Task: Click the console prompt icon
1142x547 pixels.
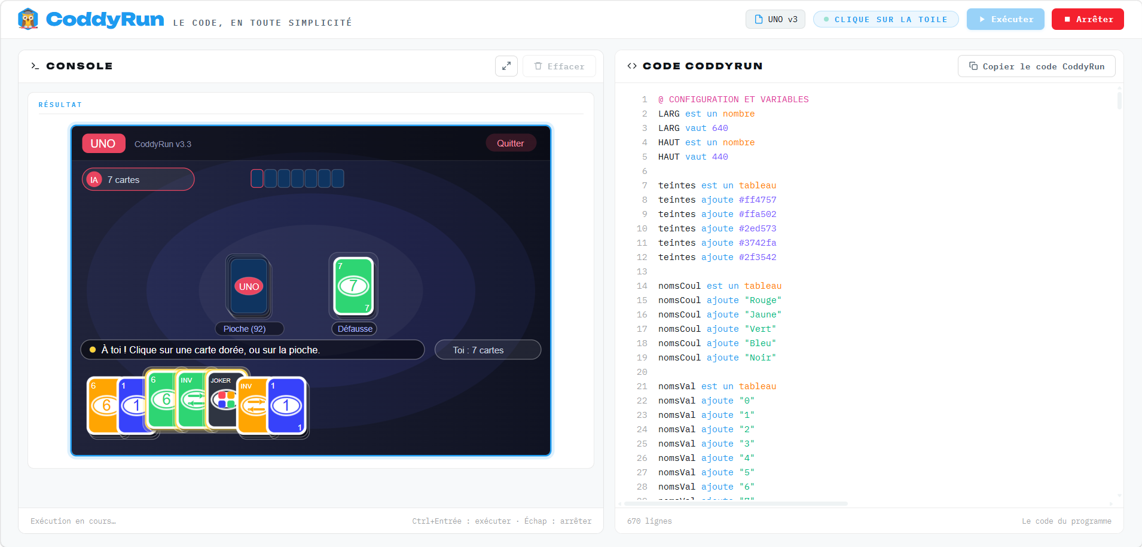Action: [x=35, y=66]
